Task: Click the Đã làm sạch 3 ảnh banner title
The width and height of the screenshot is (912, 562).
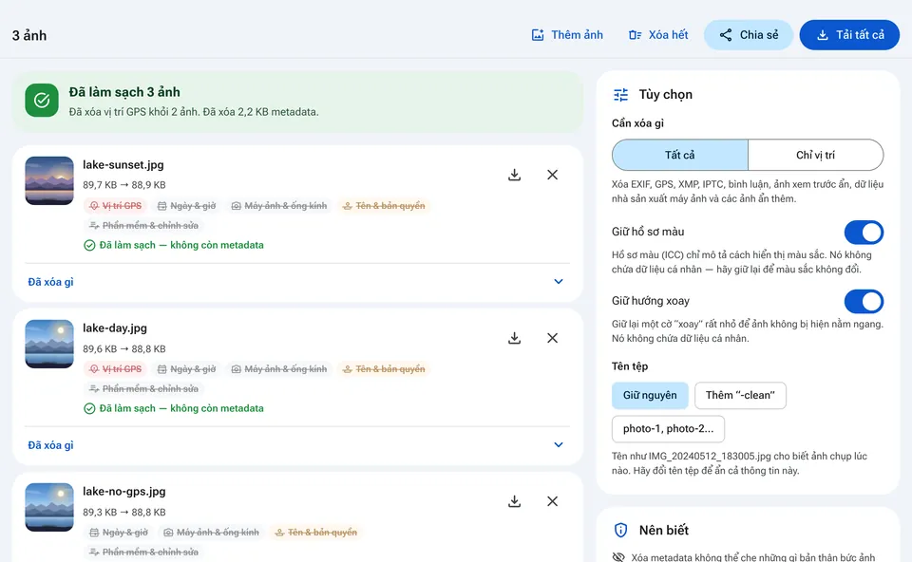Action: click(x=124, y=92)
